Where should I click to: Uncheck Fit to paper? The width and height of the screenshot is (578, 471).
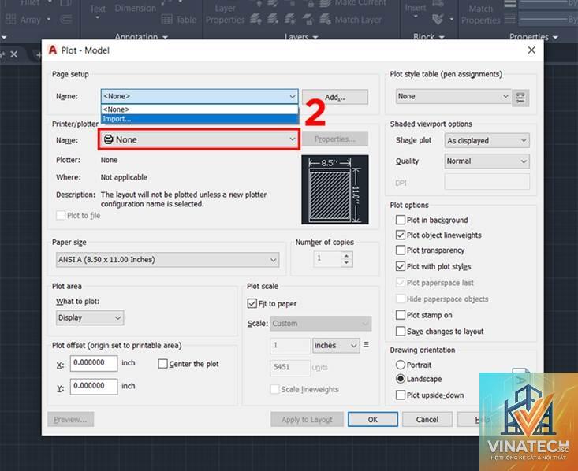(x=252, y=303)
